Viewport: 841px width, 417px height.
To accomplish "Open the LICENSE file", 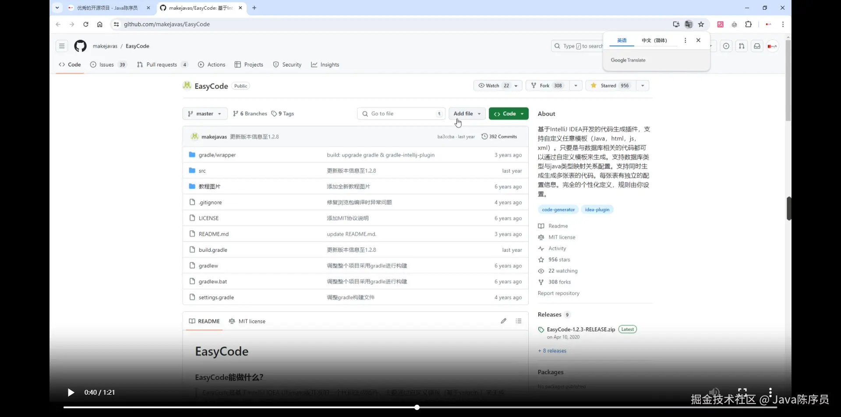I will pyautogui.click(x=208, y=218).
